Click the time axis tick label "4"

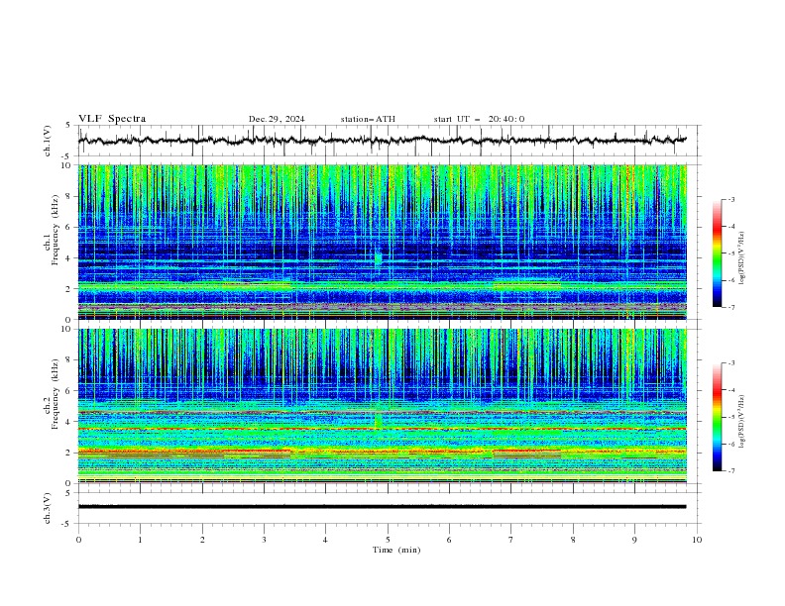click(x=325, y=540)
